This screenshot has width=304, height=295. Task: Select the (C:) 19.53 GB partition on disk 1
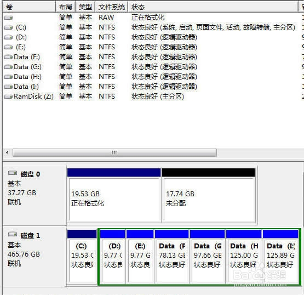[x=82, y=257]
